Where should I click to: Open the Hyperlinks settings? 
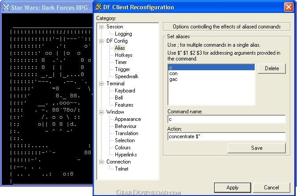point(126,155)
